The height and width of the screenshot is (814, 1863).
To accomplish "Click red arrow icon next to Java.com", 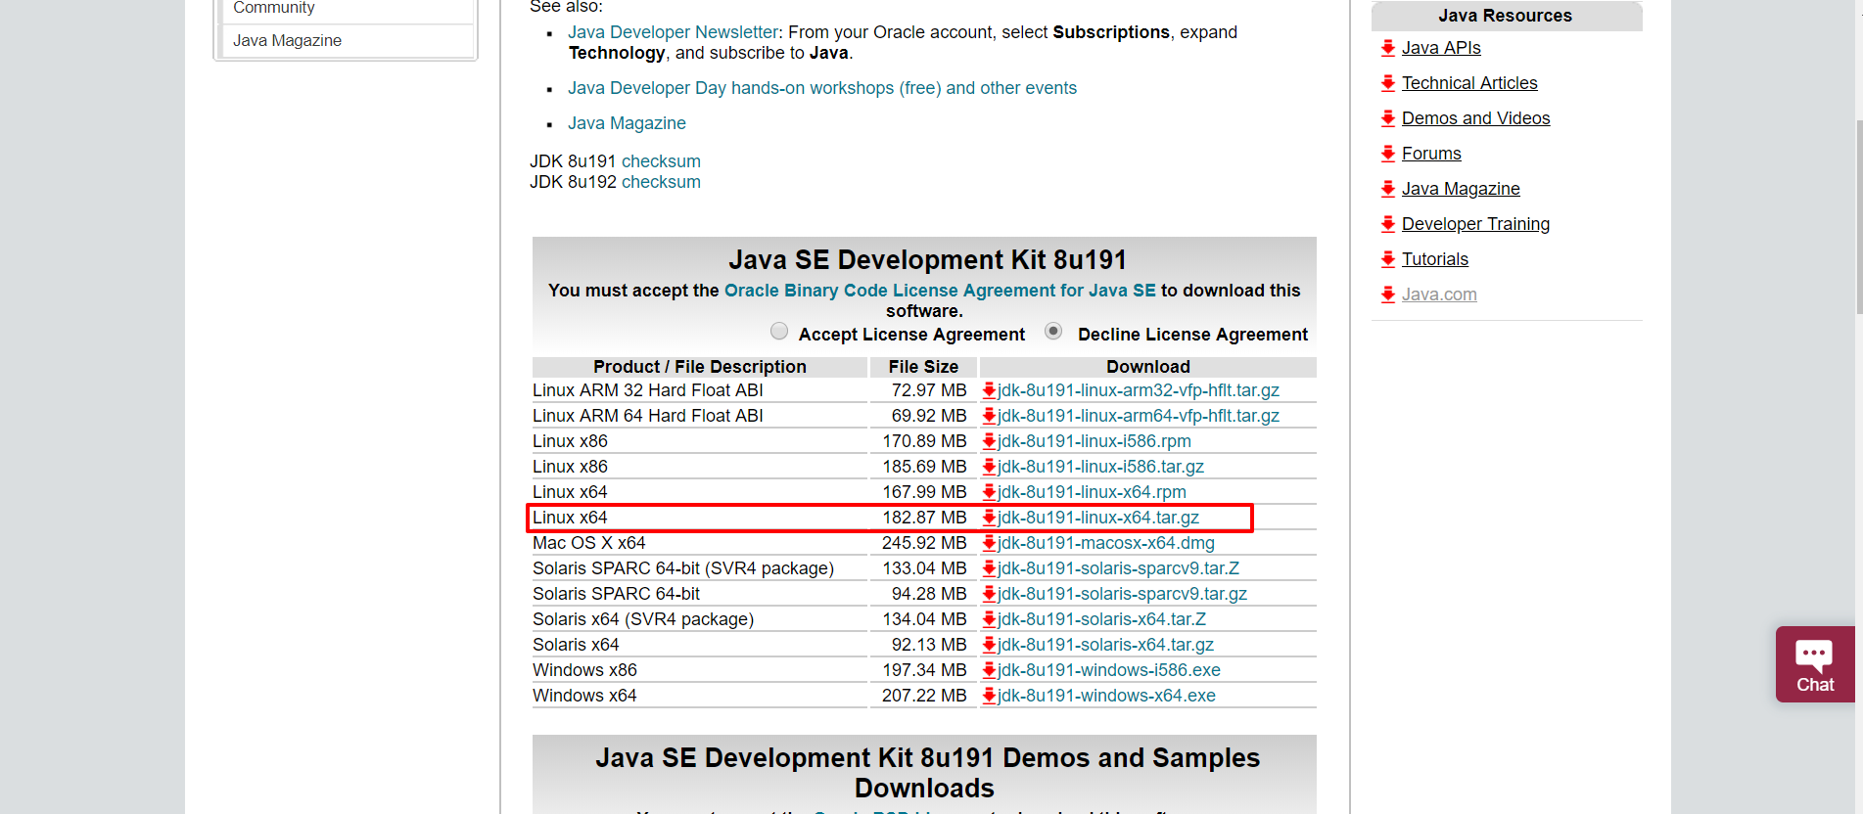I will [1388, 294].
